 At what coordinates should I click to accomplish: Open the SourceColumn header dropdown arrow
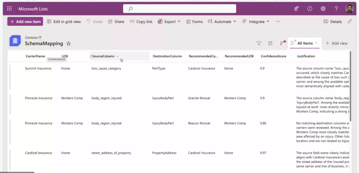coord(118,56)
